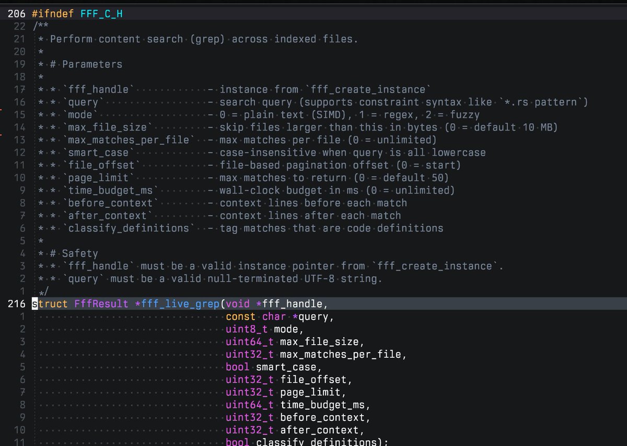The image size is (627, 446).
Task: Click the `page_limit` doc line
Action: point(244,178)
